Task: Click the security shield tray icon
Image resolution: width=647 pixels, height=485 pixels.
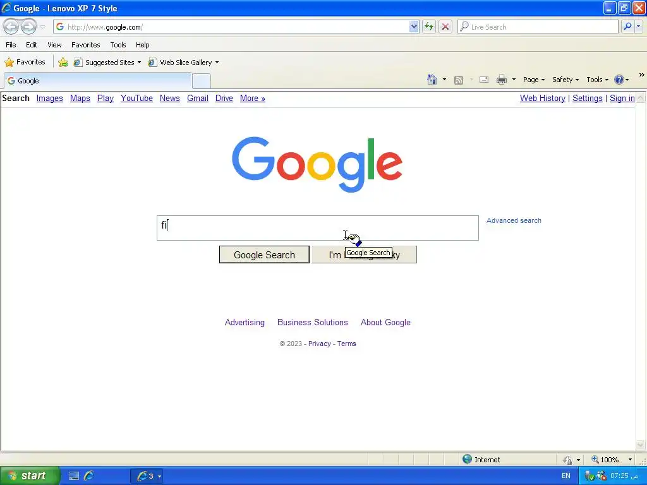Action: click(x=590, y=476)
